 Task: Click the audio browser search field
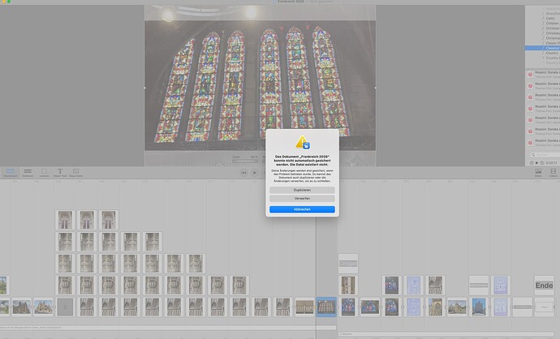pyautogui.click(x=545, y=155)
